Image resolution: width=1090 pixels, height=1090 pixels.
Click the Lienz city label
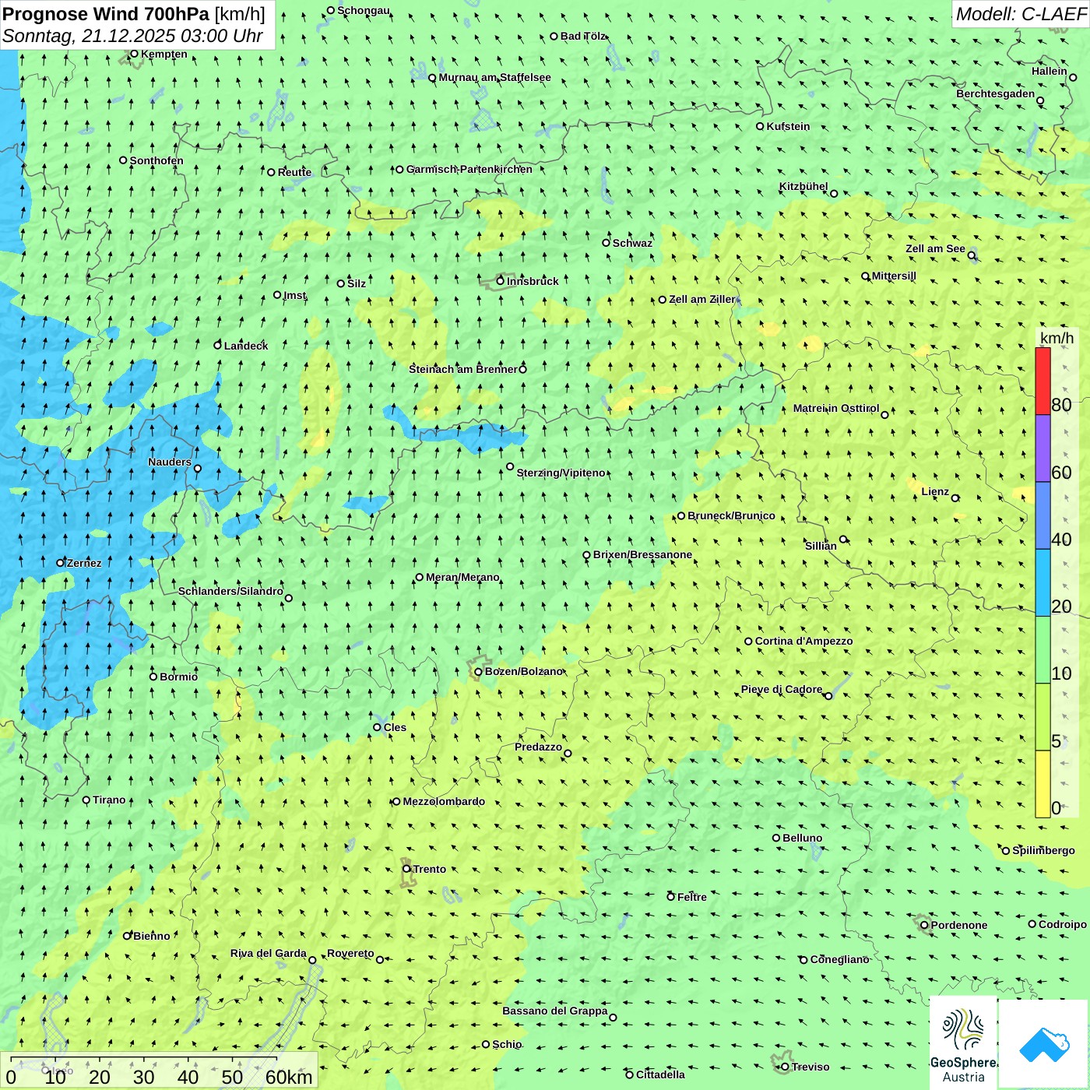[x=935, y=491]
